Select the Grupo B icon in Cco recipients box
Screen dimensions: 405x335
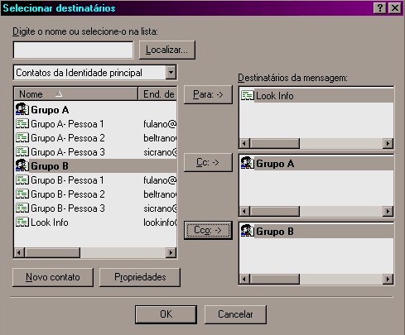[x=248, y=231]
